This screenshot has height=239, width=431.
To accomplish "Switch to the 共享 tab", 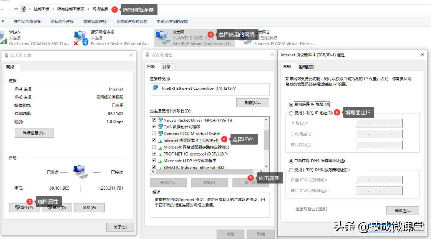I will (x=167, y=67).
